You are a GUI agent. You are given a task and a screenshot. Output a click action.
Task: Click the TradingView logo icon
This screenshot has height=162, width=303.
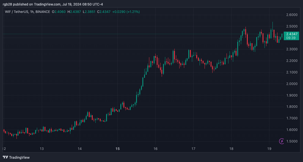[x=5, y=157]
